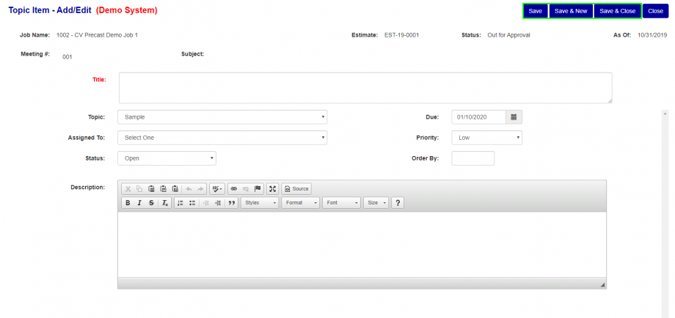This screenshot has width=675, height=318.
Task: Click the insert Link chain icon
Action: click(x=234, y=188)
